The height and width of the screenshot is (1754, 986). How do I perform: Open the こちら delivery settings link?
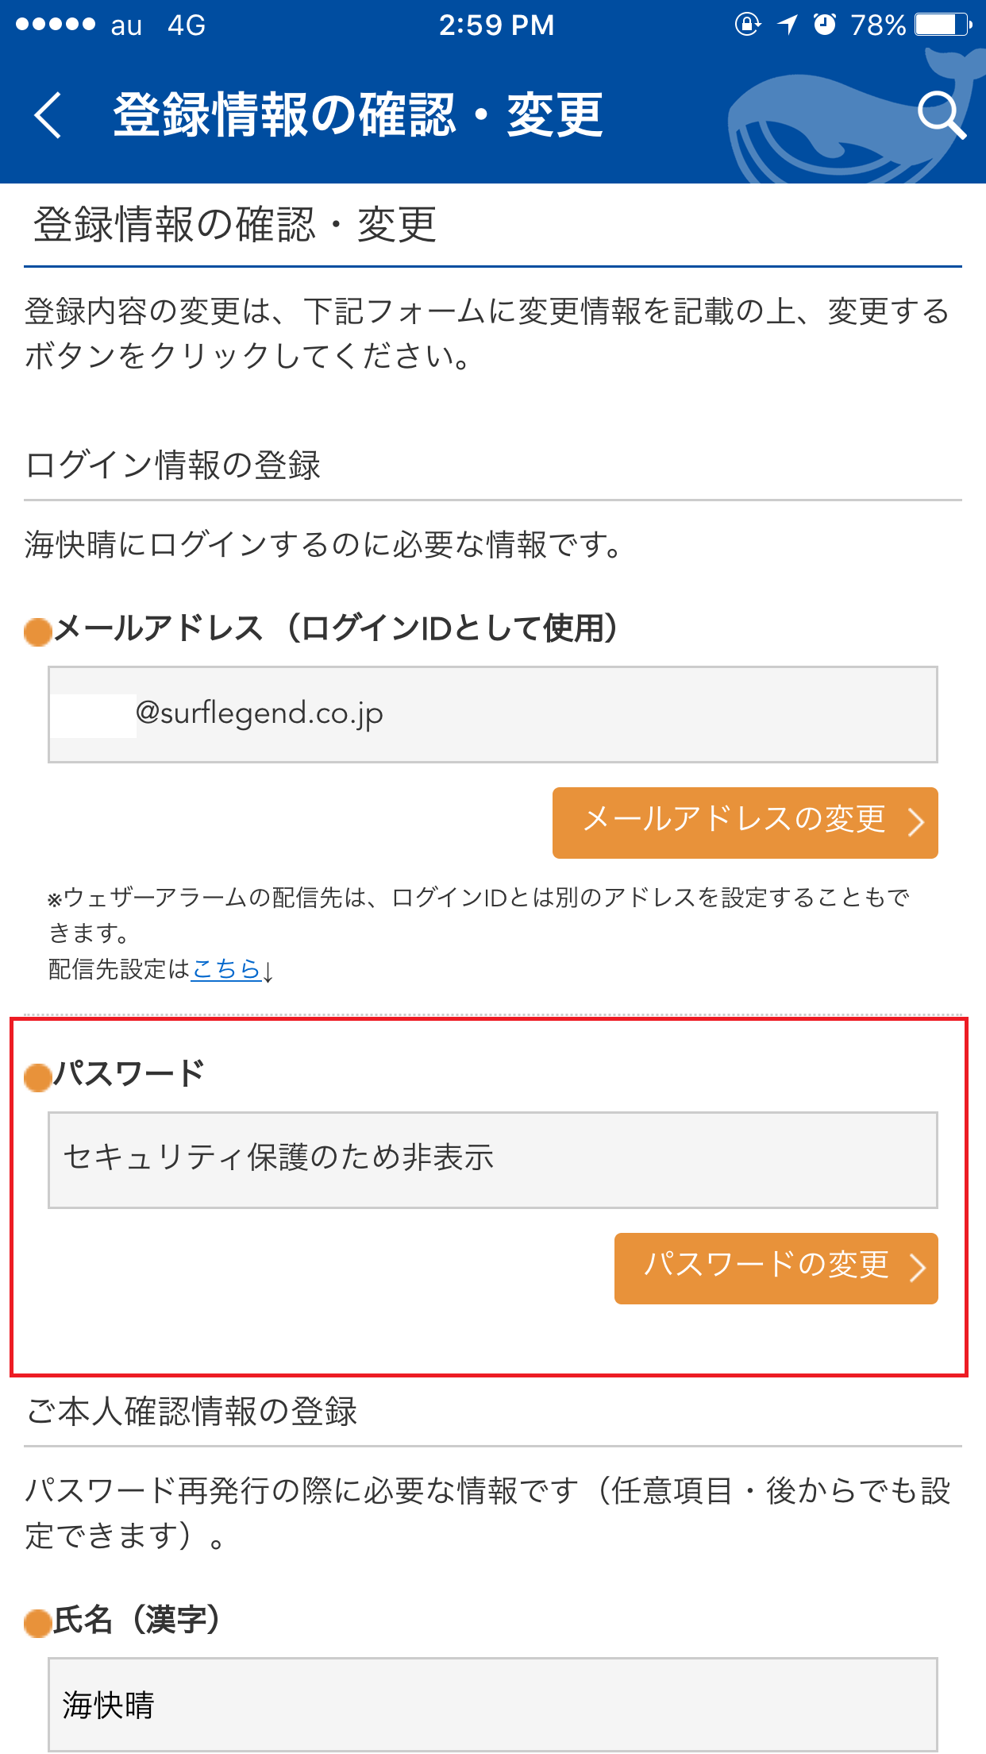[226, 969]
